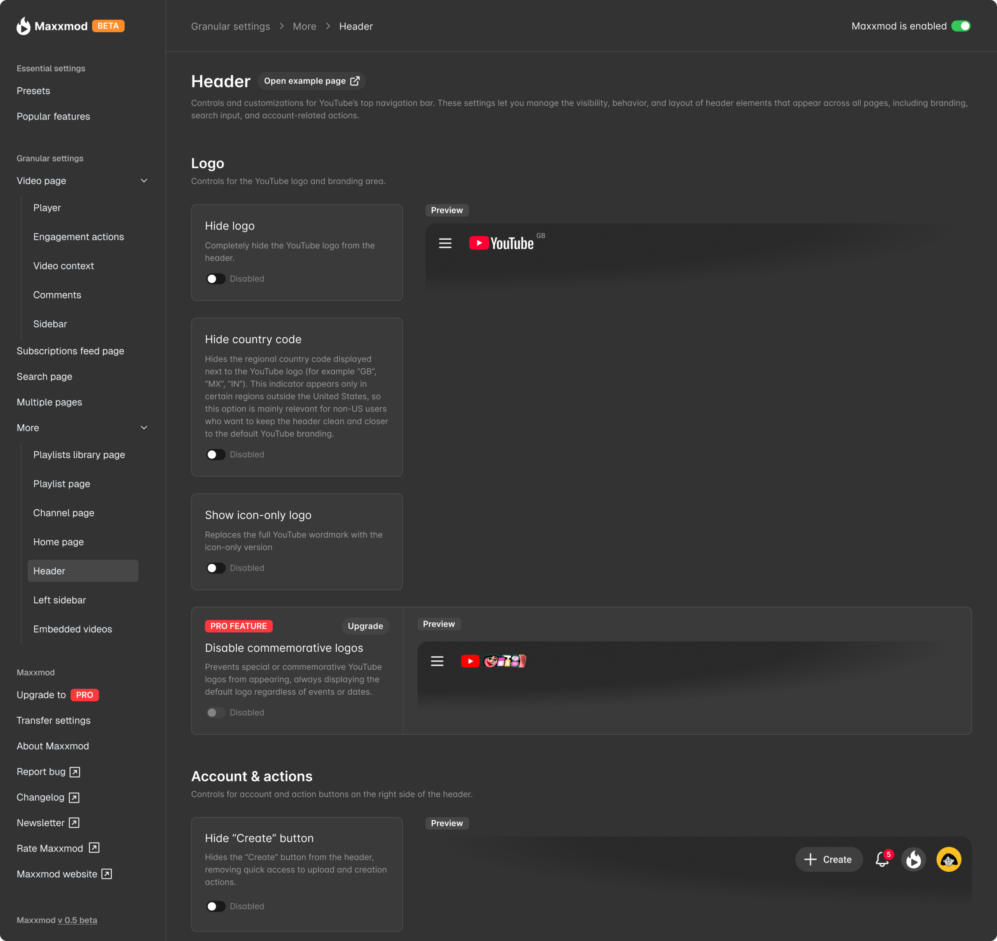Viewport: 997px width, 941px height.
Task: Click the Report bug external-link icon
Action: tap(75, 772)
